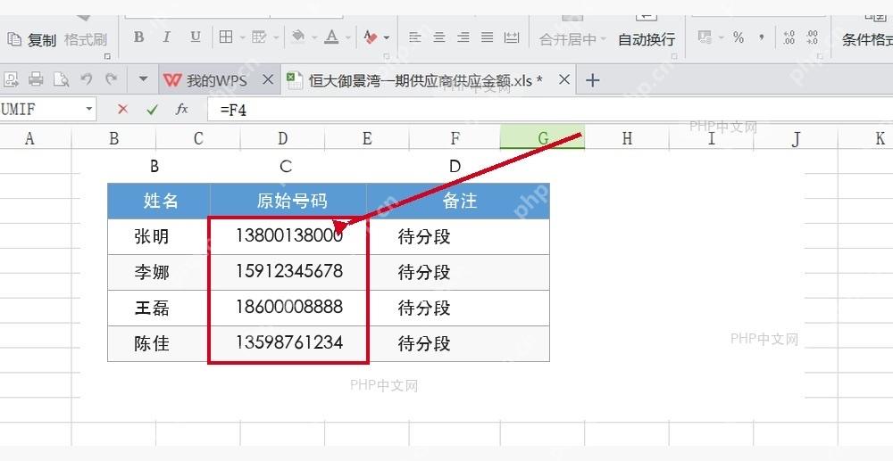Click the Undo arrow
The width and height of the screenshot is (893, 461).
click(86, 79)
